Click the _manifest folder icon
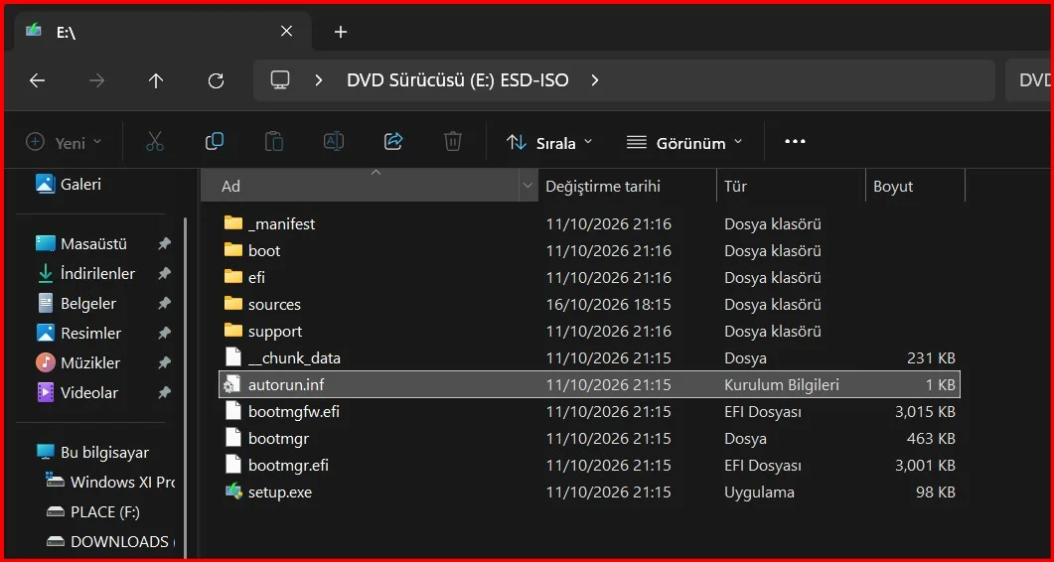This screenshot has height=562, width=1054. tap(233, 223)
